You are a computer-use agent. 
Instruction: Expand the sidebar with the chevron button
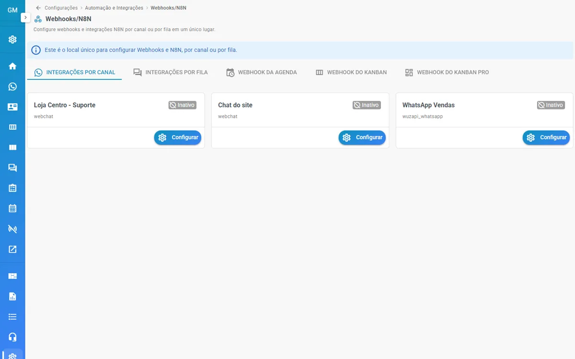(x=25, y=17)
